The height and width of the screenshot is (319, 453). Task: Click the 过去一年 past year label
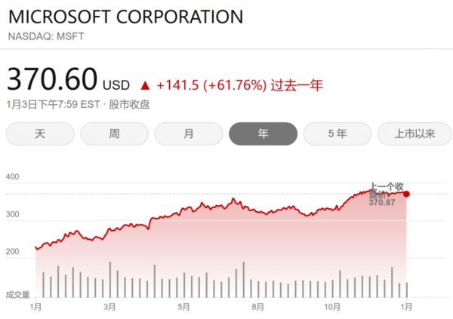(x=298, y=84)
